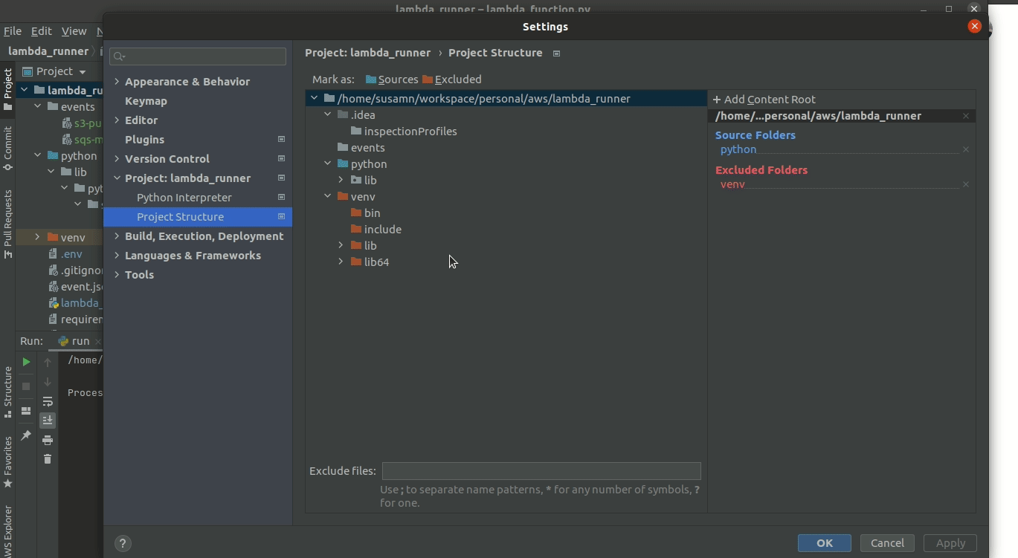Screen dimensions: 1018x558
Task: Toggle soft-wrap in Run console toolbar
Action: (x=48, y=401)
